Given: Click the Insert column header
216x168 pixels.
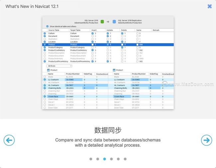Looking at the screenshot, I should (x=94, y=30).
